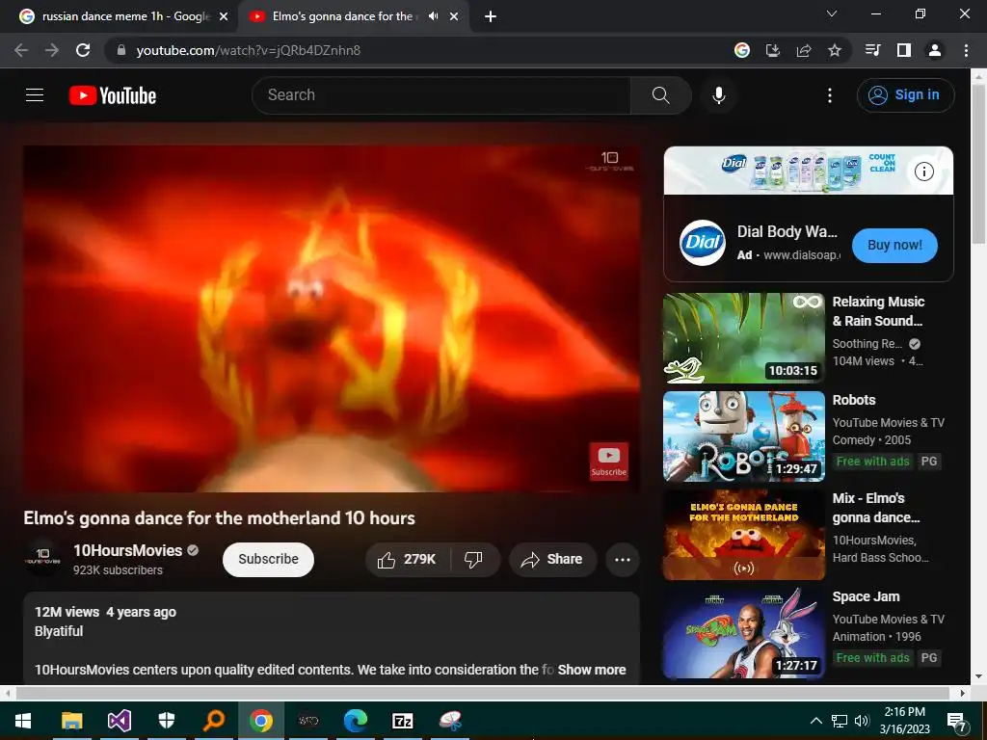Open YouTube settings three-dot menu
Screen dimensions: 987x740
830,95
